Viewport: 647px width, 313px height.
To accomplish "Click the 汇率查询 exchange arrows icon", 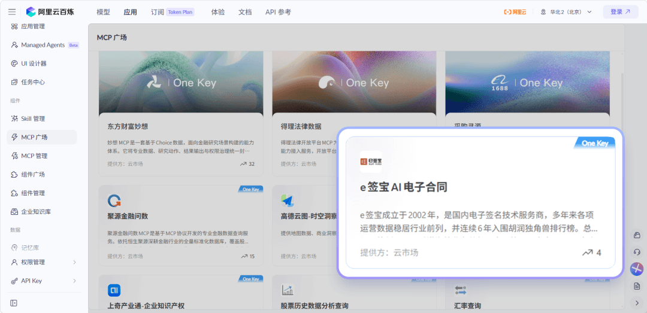I will pos(461,290).
